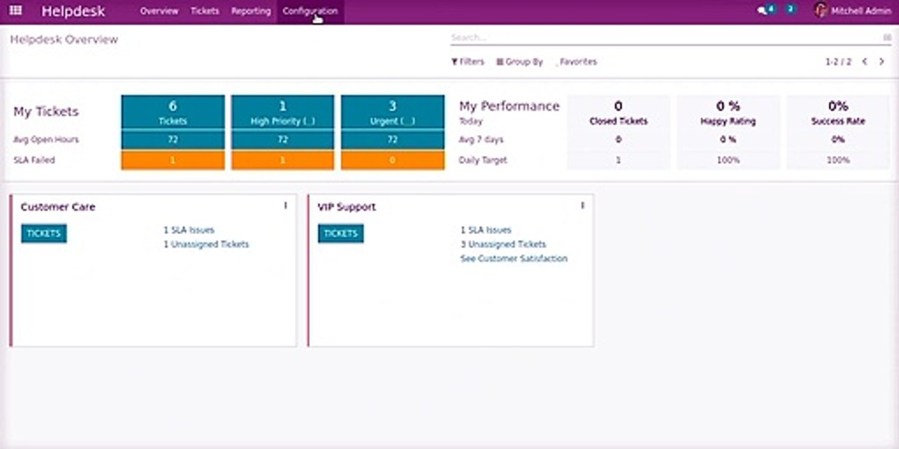Open the 1 High Priority tile

click(283, 112)
